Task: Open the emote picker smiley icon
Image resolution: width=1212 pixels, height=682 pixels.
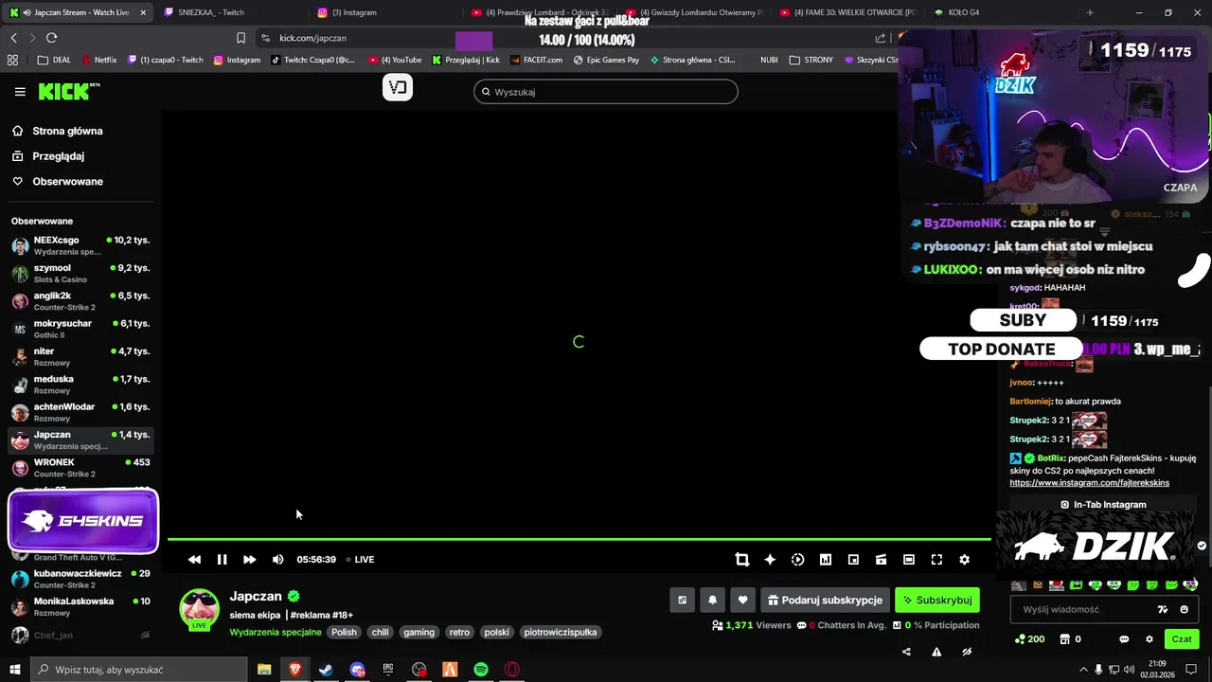Action: pyautogui.click(x=1185, y=609)
